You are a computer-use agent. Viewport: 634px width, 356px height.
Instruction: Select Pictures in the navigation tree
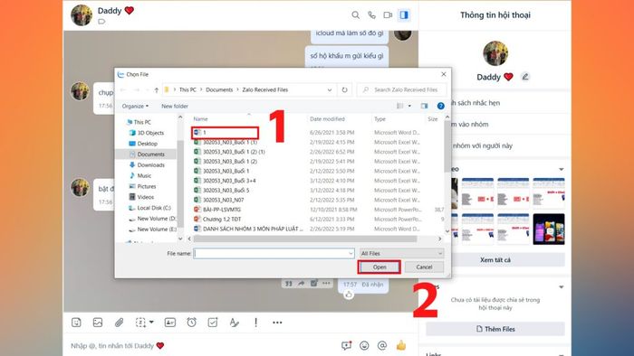pos(147,186)
